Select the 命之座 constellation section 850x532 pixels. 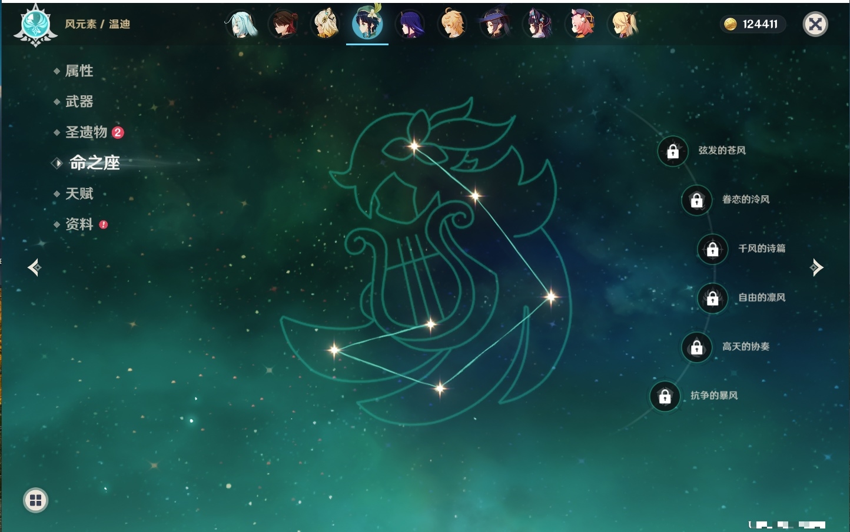click(x=95, y=163)
